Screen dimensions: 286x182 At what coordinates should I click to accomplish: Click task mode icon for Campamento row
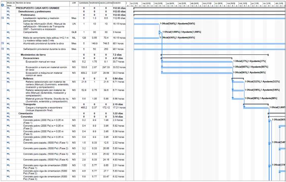[8, 31]
